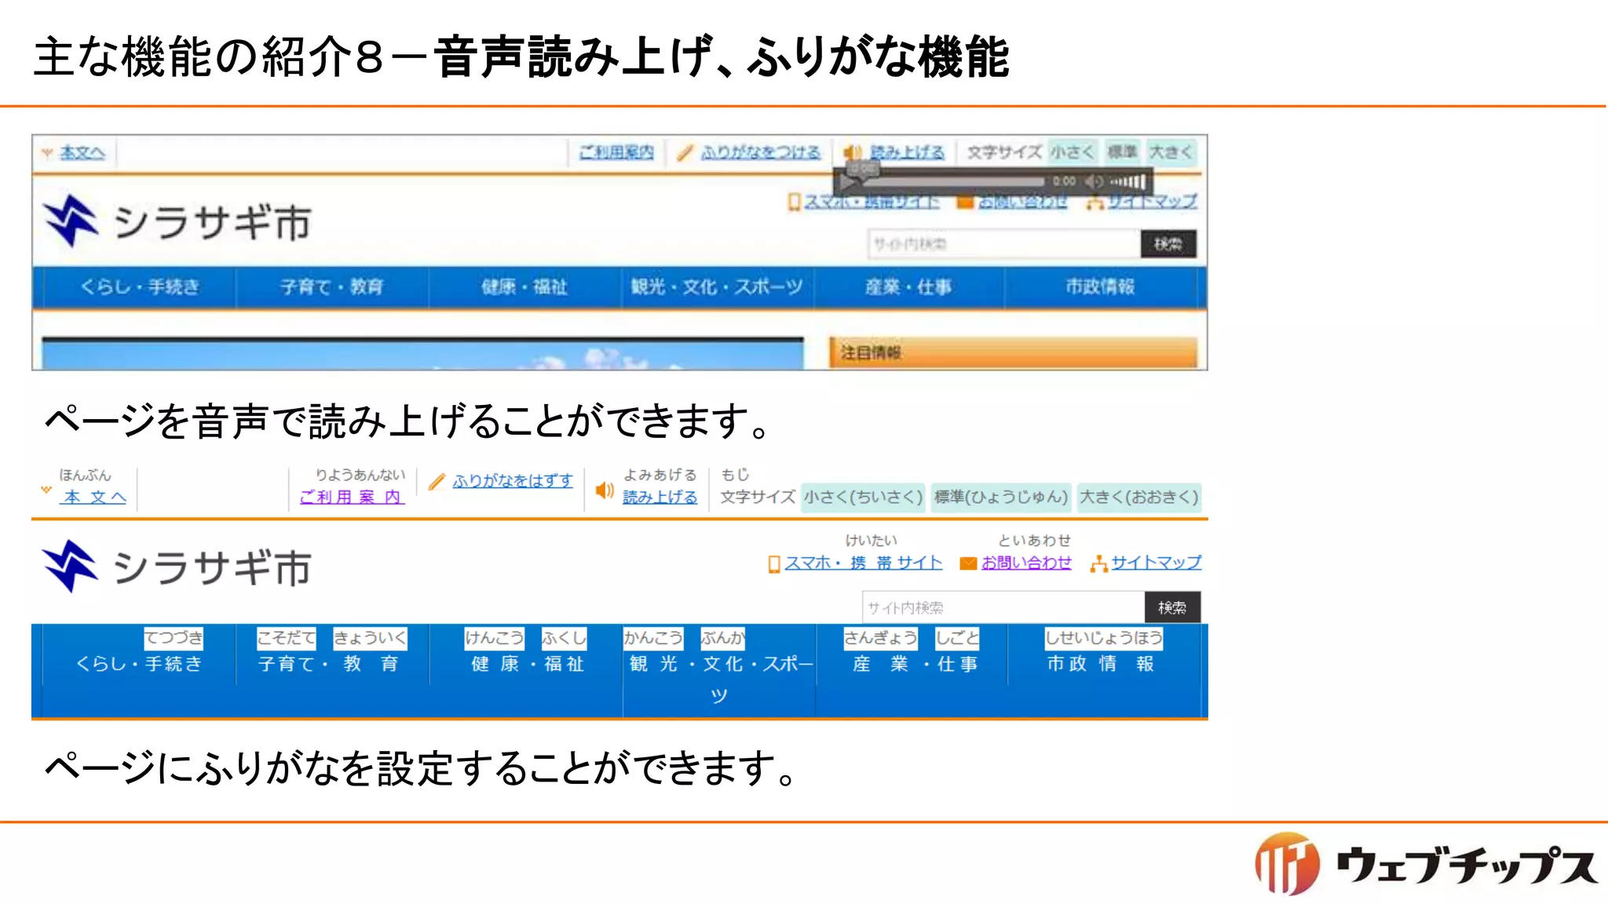Click sitemap icon in lower header

tap(1098, 563)
